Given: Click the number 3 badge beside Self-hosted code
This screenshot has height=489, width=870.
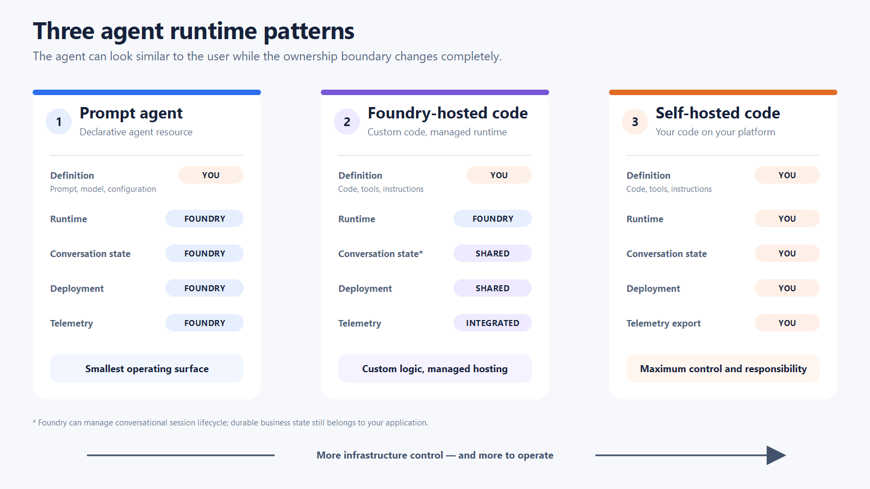Looking at the screenshot, I should pos(635,122).
